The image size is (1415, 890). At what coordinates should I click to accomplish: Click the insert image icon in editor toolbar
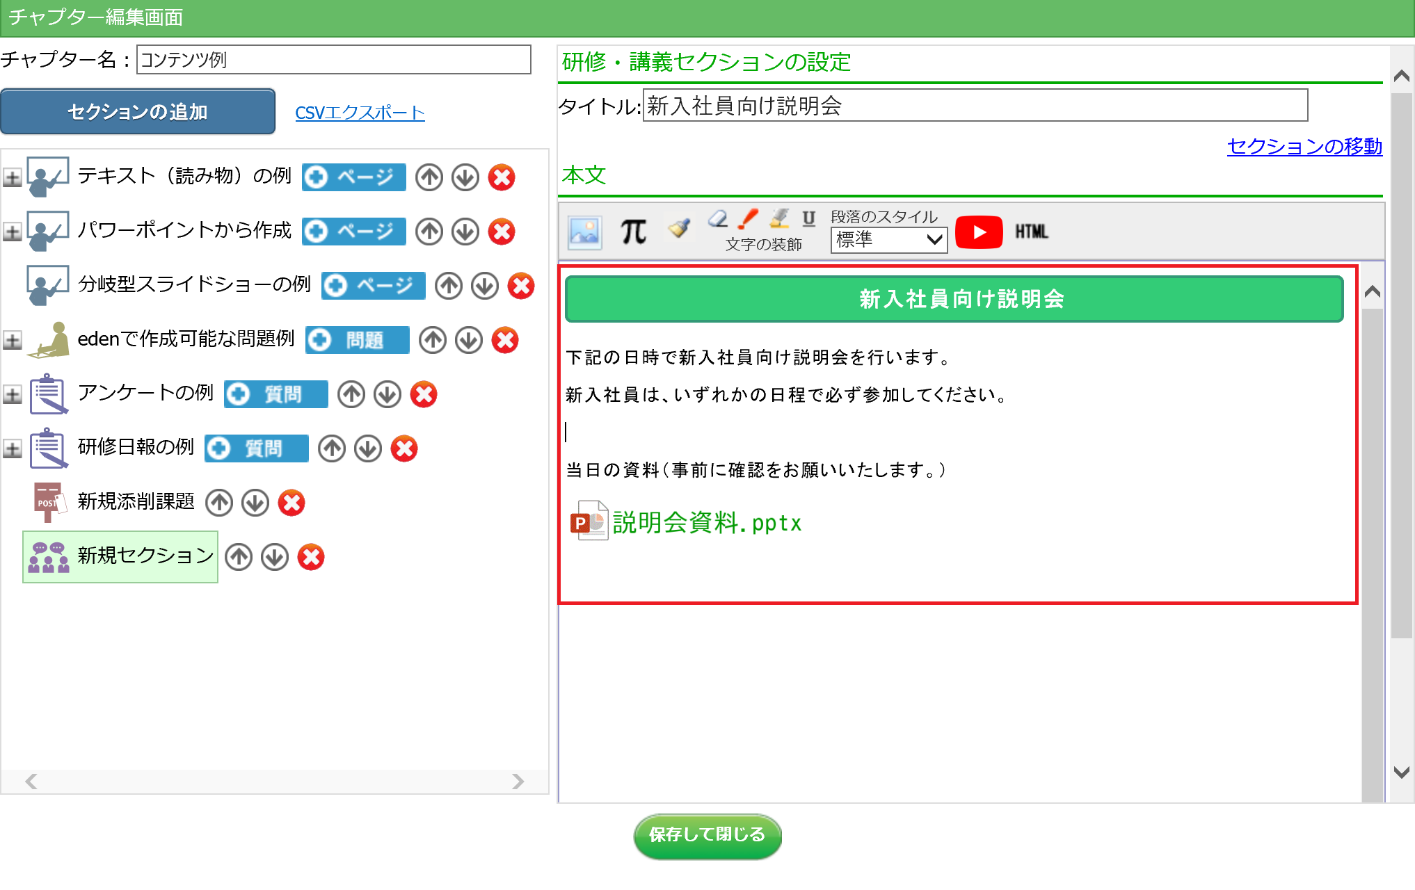pos(584,232)
